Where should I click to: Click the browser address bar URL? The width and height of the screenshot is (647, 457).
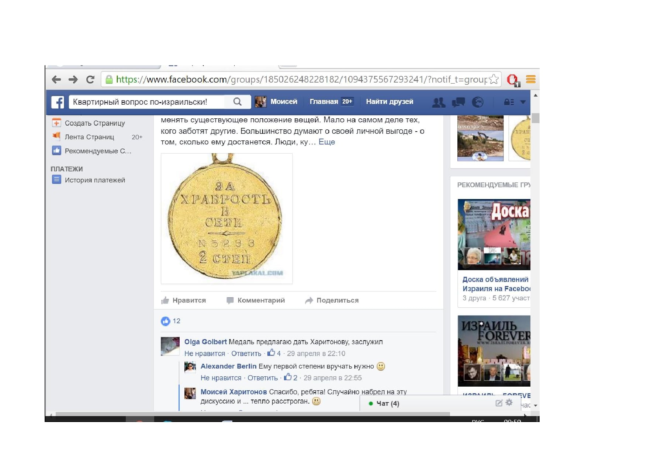tap(301, 79)
